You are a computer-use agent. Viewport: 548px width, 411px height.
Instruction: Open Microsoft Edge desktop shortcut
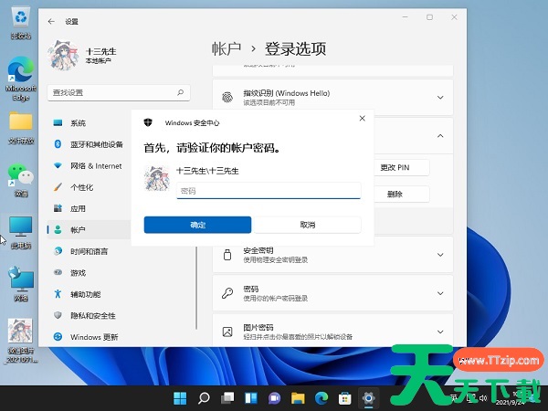point(20,71)
